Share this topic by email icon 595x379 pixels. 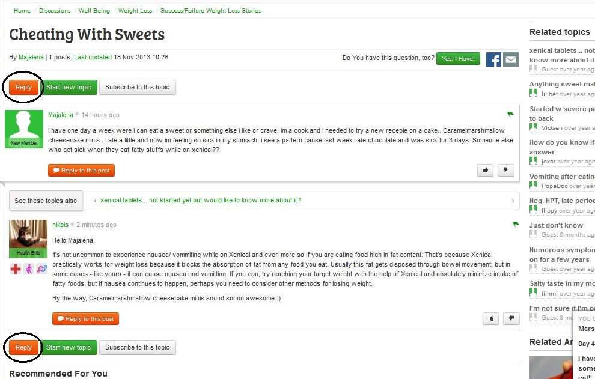511,59
